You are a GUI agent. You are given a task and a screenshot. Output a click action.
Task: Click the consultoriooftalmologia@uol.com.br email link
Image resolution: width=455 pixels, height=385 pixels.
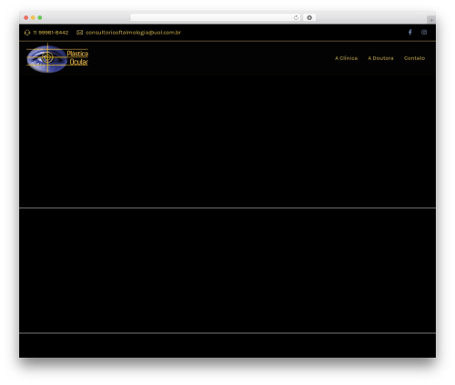pyautogui.click(x=133, y=33)
